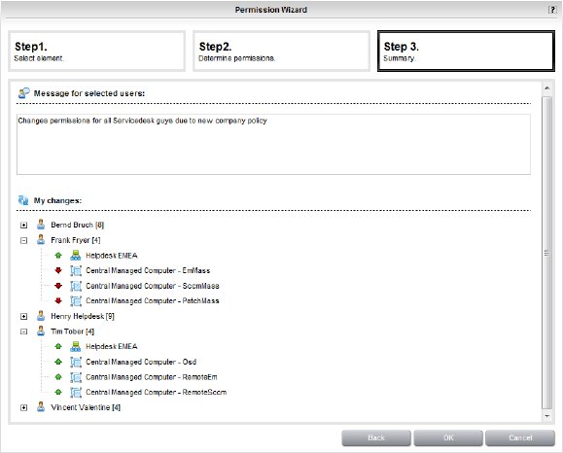Select Central Managed Computer - RemoteSccm text

coord(157,392)
